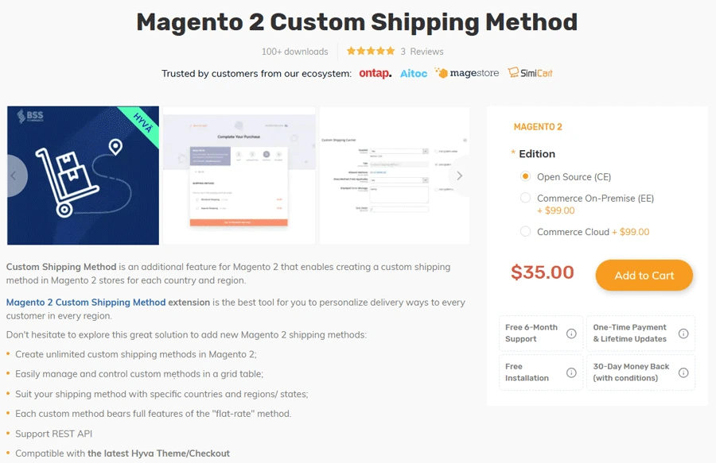
Task: Click the right arrow to view next image
Action: [460, 176]
